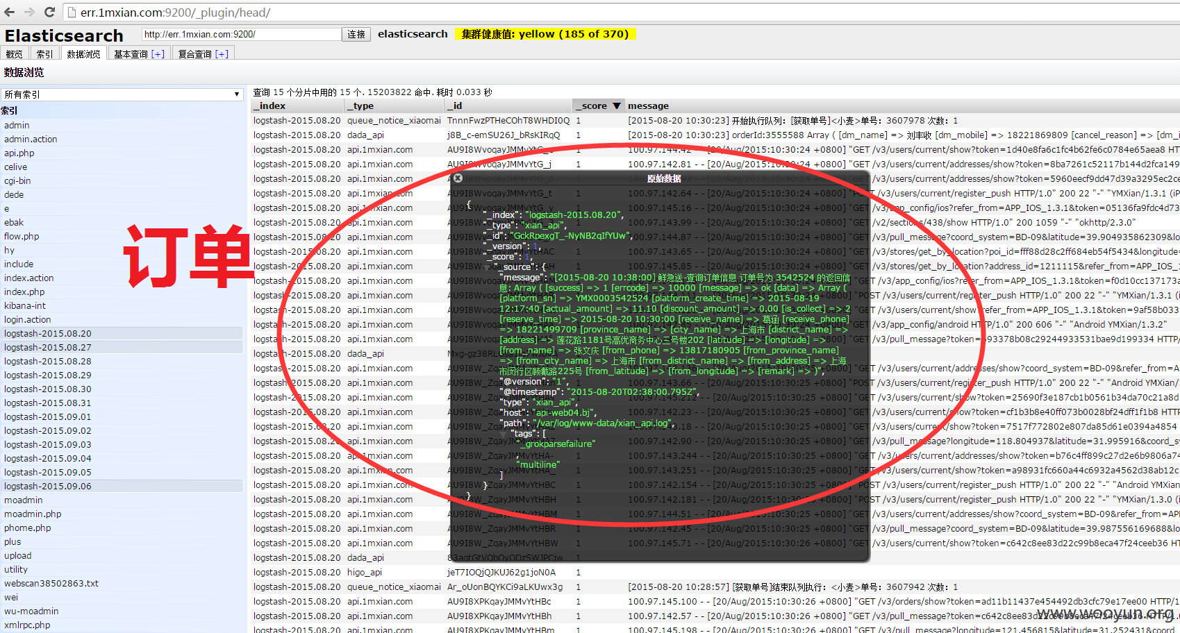Add a new 复合查询 tab with [+]

[x=222, y=54]
